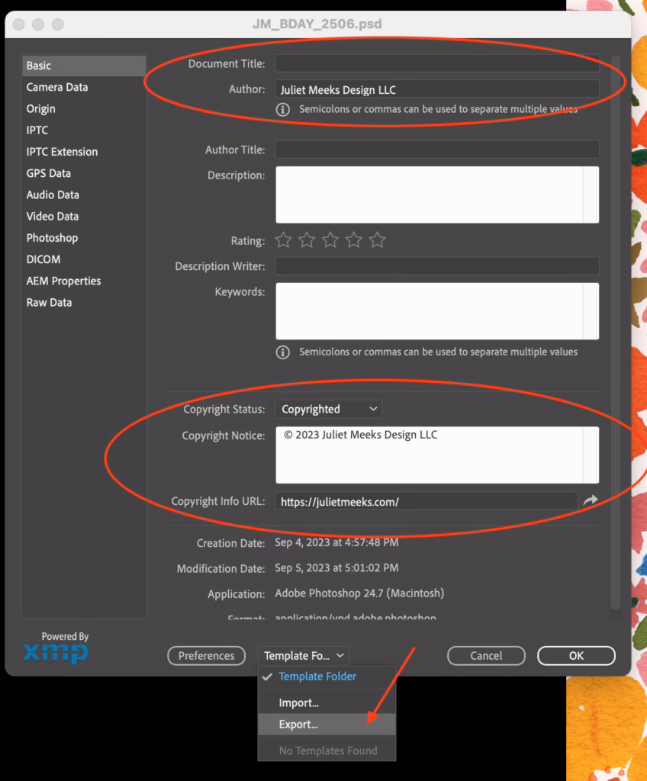Confirm changes by pressing OK

coord(576,655)
